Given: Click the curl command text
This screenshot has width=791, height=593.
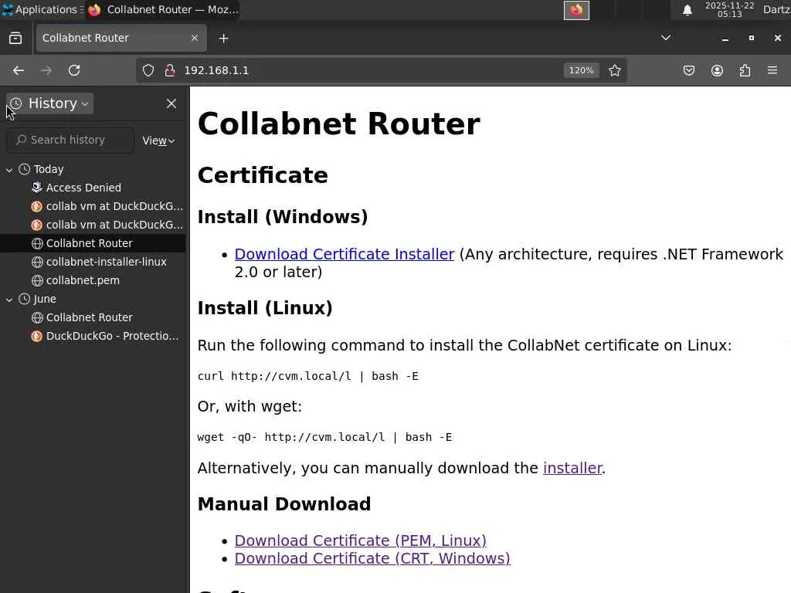Looking at the screenshot, I should point(307,376).
